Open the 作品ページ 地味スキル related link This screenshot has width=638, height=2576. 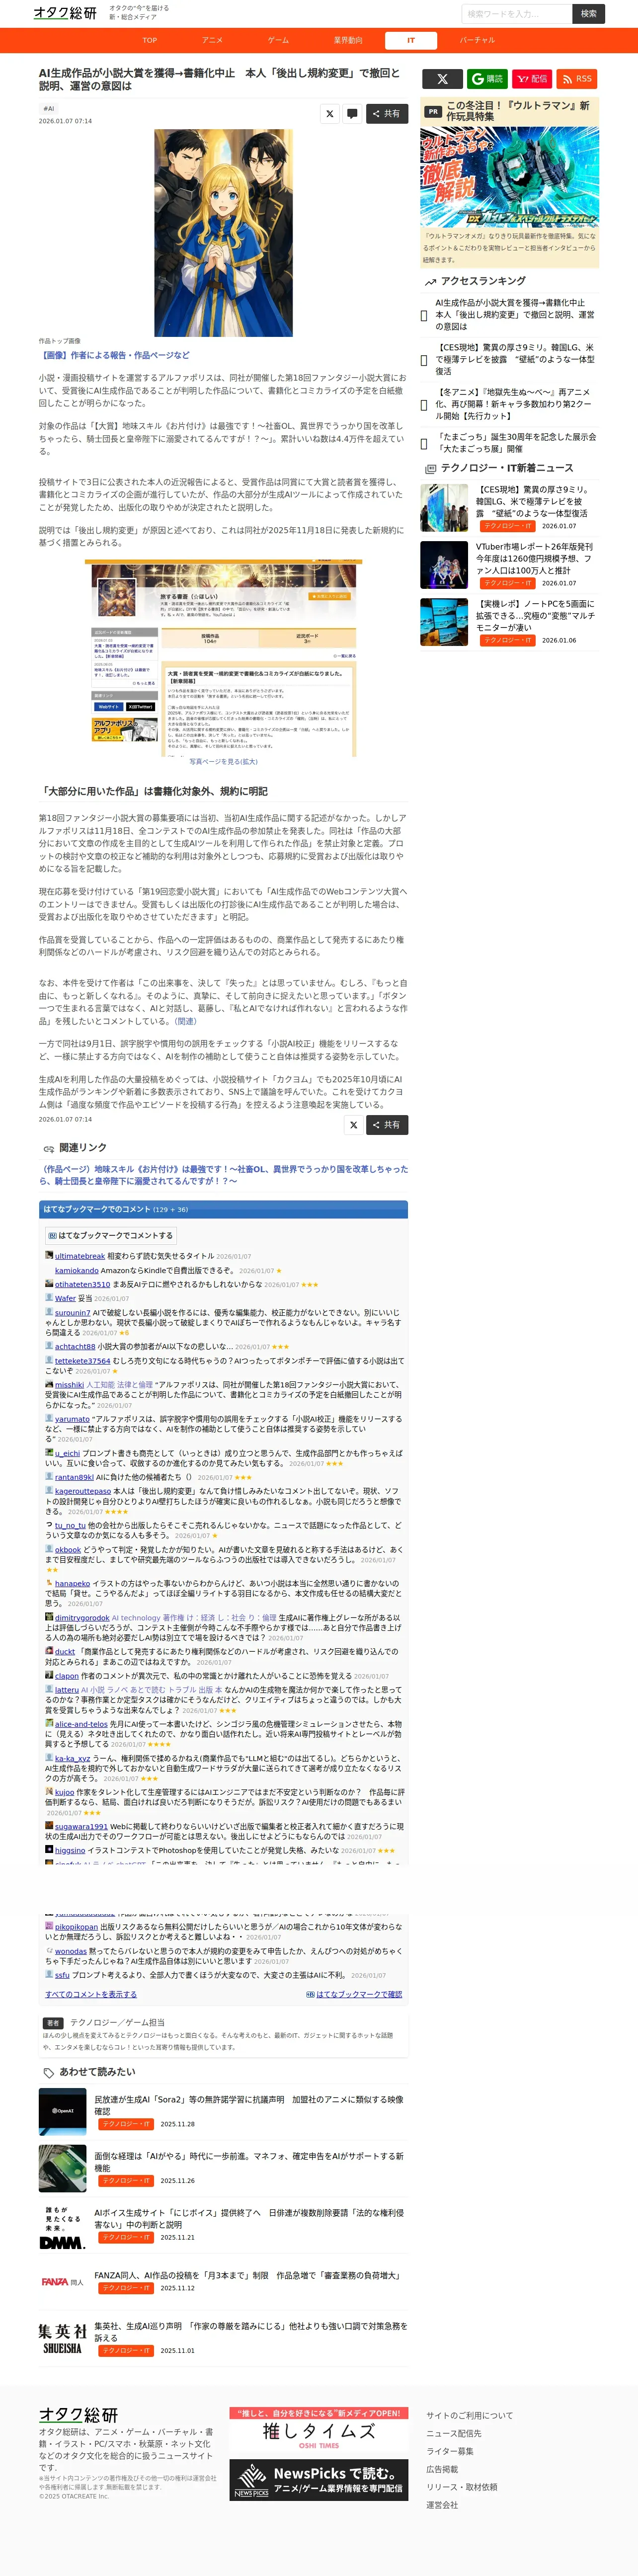(223, 1175)
